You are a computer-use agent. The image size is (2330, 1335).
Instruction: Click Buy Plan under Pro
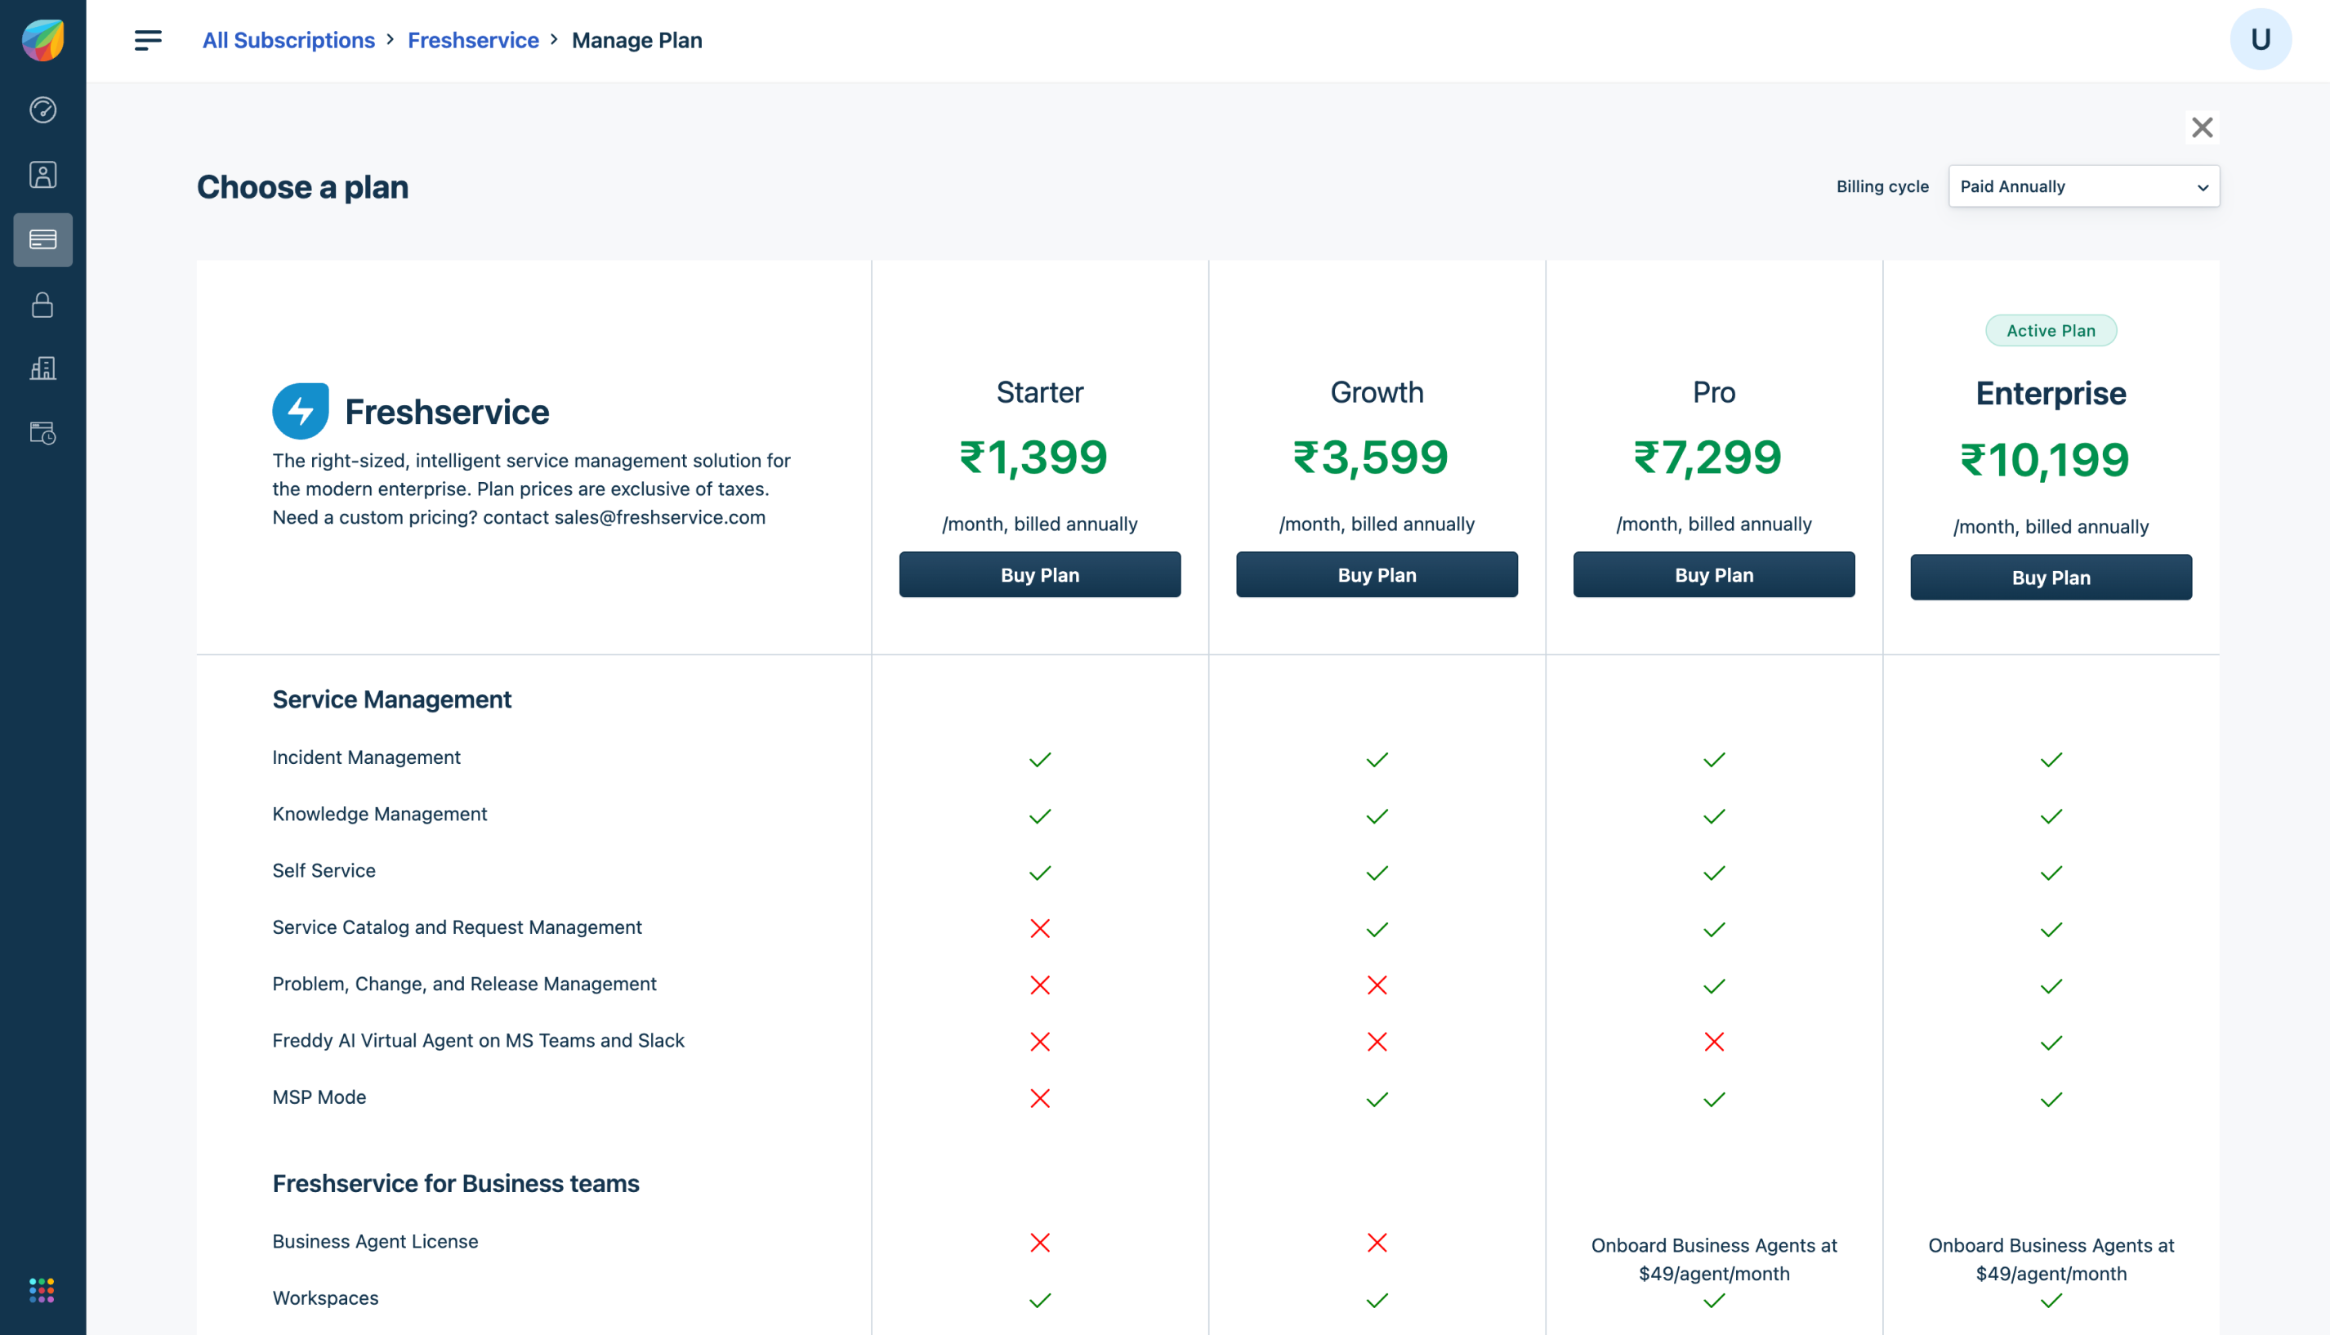click(x=1713, y=575)
